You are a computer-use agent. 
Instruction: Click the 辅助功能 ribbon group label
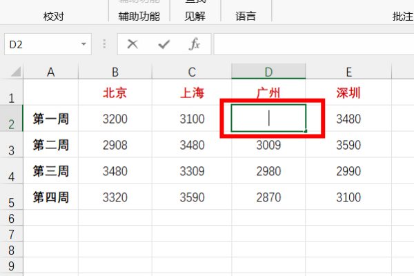click(x=139, y=17)
